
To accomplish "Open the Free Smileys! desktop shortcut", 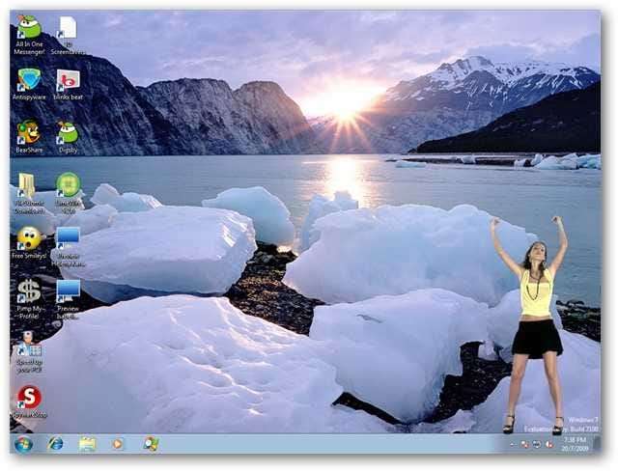I will 29,242.
